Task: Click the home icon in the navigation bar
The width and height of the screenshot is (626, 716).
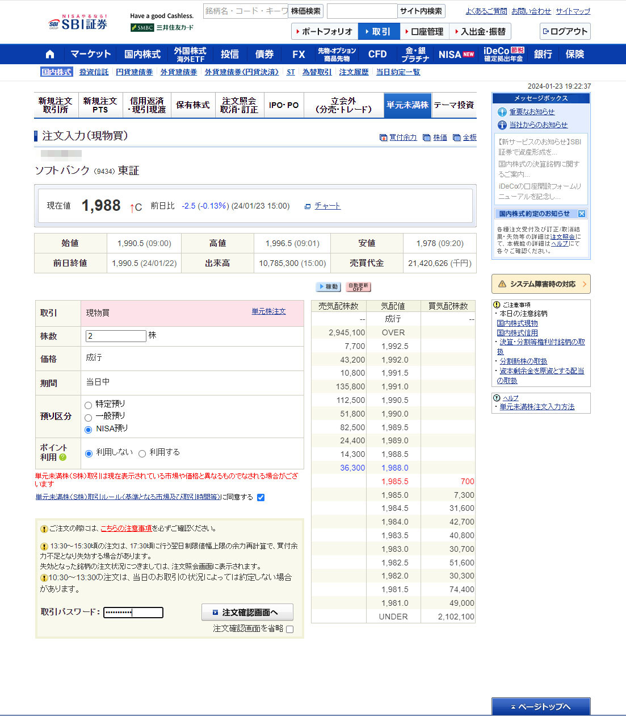Action: click(50, 55)
